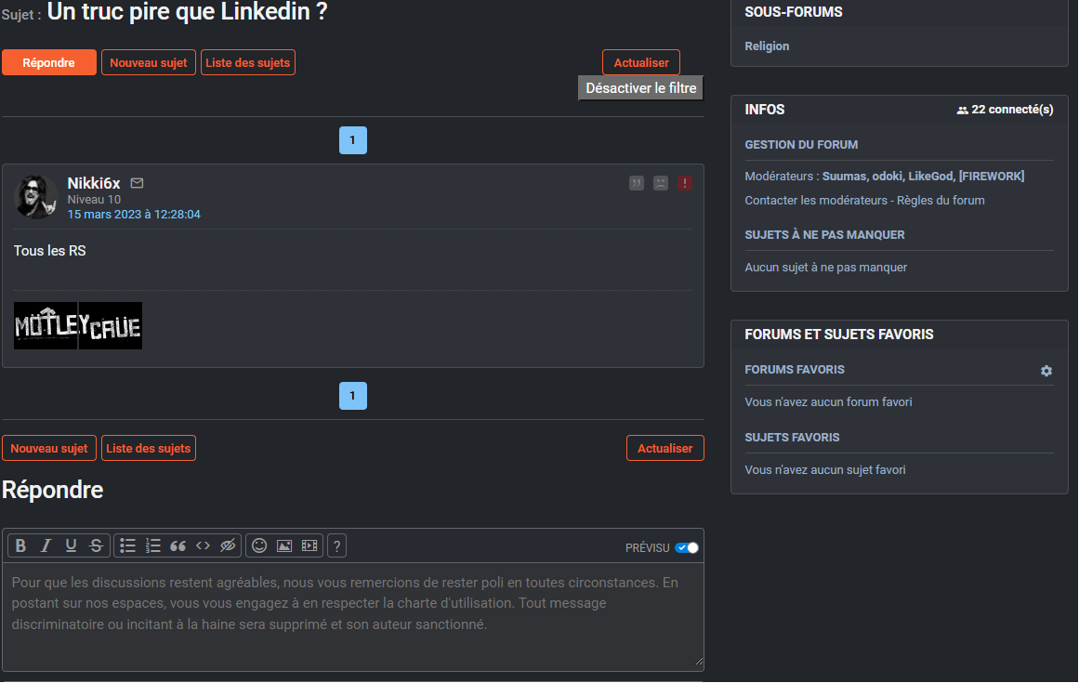Click the FORUMS FAVORIS heading
The image size is (1079, 683).
coord(794,370)
